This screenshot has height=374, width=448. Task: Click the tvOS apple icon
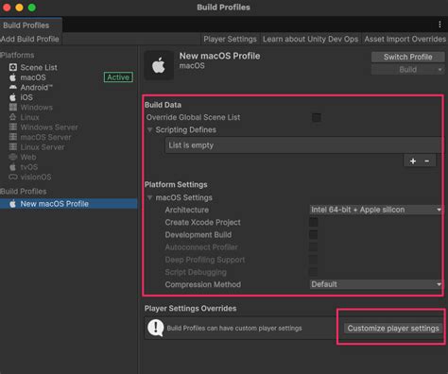[13, 167]
